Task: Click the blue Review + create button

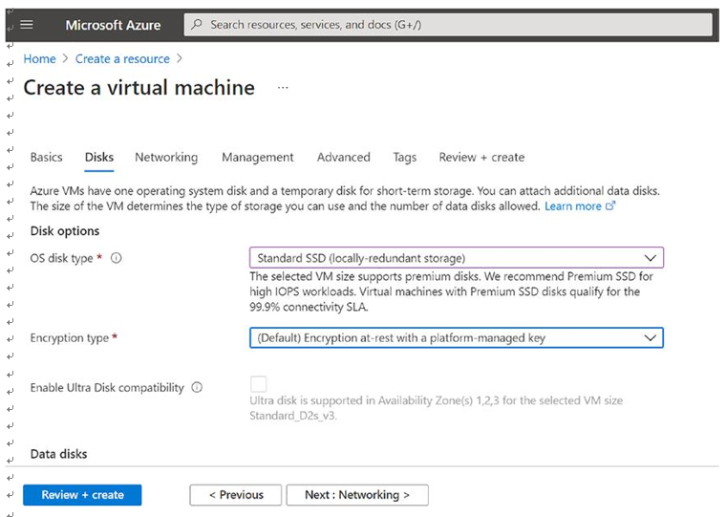Action: (x=82, y=495)
